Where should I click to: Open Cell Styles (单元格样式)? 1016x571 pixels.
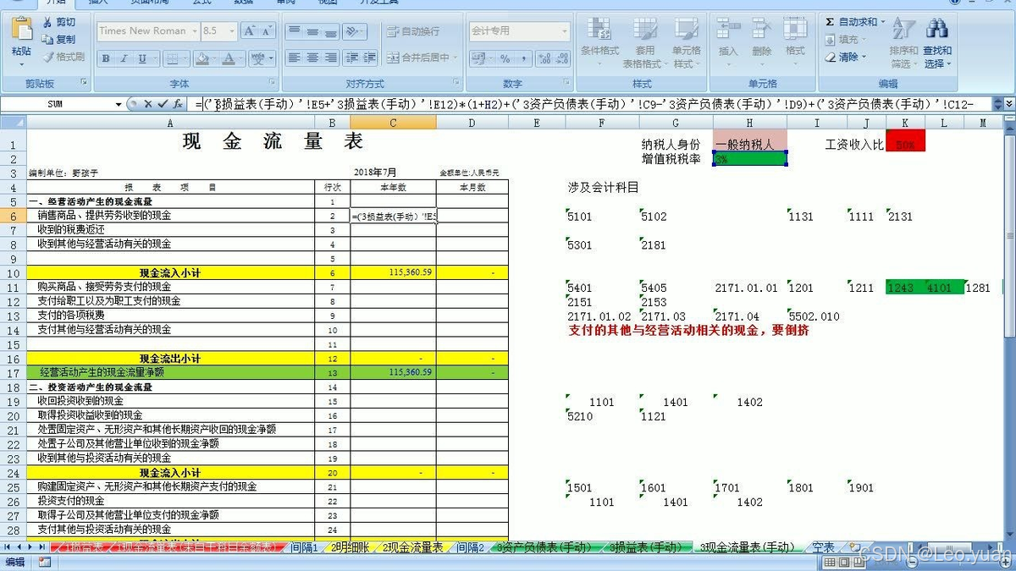[x=687, y=42]
